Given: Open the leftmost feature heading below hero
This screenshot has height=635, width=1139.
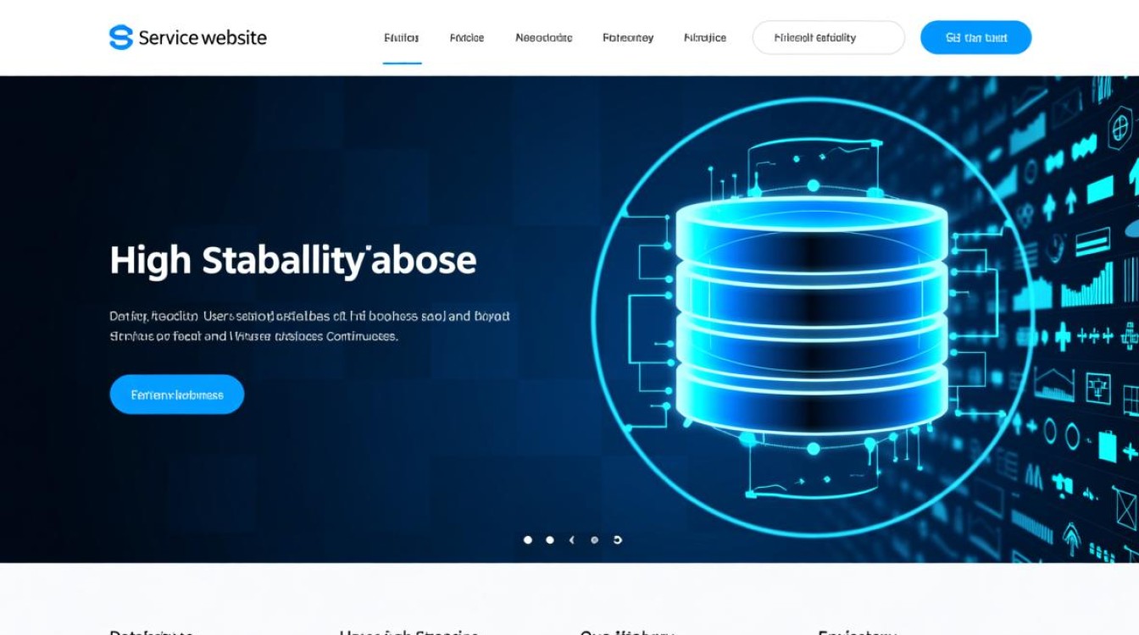Looking at the screenshot, I should (x=153, y=631).
